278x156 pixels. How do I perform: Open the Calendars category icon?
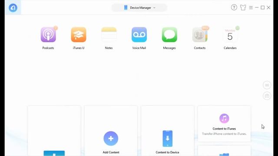pyautogui.click(x=230, y=35)
